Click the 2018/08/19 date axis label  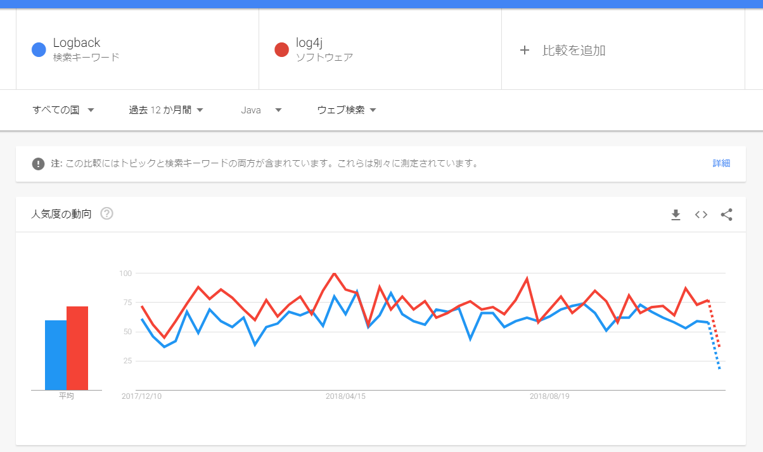pyautogui.click(x=550, y=396)
